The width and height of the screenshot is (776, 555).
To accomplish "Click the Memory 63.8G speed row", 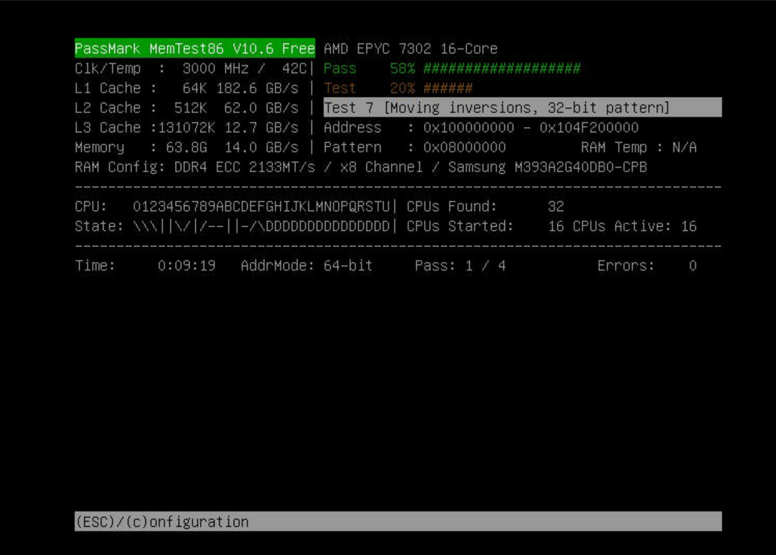I will 186,147.
